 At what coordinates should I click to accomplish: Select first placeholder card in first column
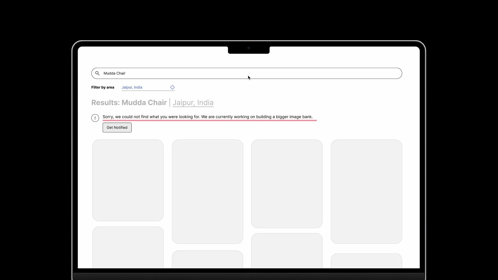point(128,180)
